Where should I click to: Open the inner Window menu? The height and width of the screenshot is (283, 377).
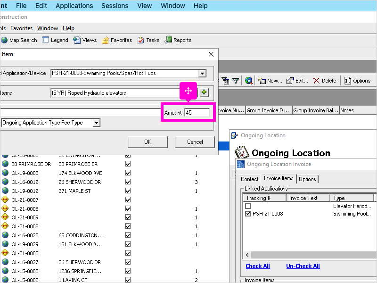tap(48, 28)
